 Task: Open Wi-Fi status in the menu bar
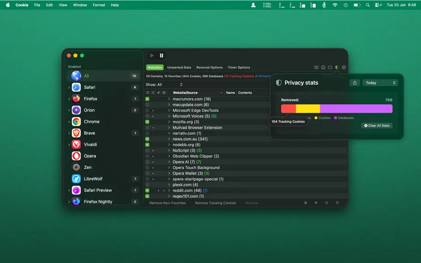coord(335,5)
